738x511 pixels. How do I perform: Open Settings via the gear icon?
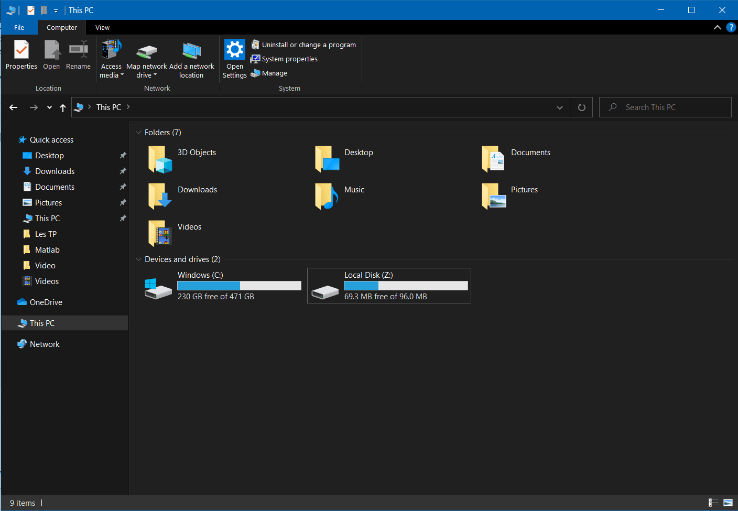point(234,50)
